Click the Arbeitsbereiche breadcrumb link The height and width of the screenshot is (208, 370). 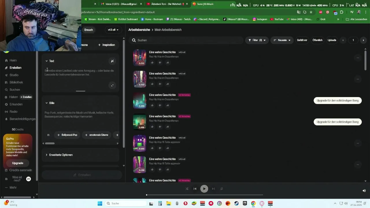139,30
